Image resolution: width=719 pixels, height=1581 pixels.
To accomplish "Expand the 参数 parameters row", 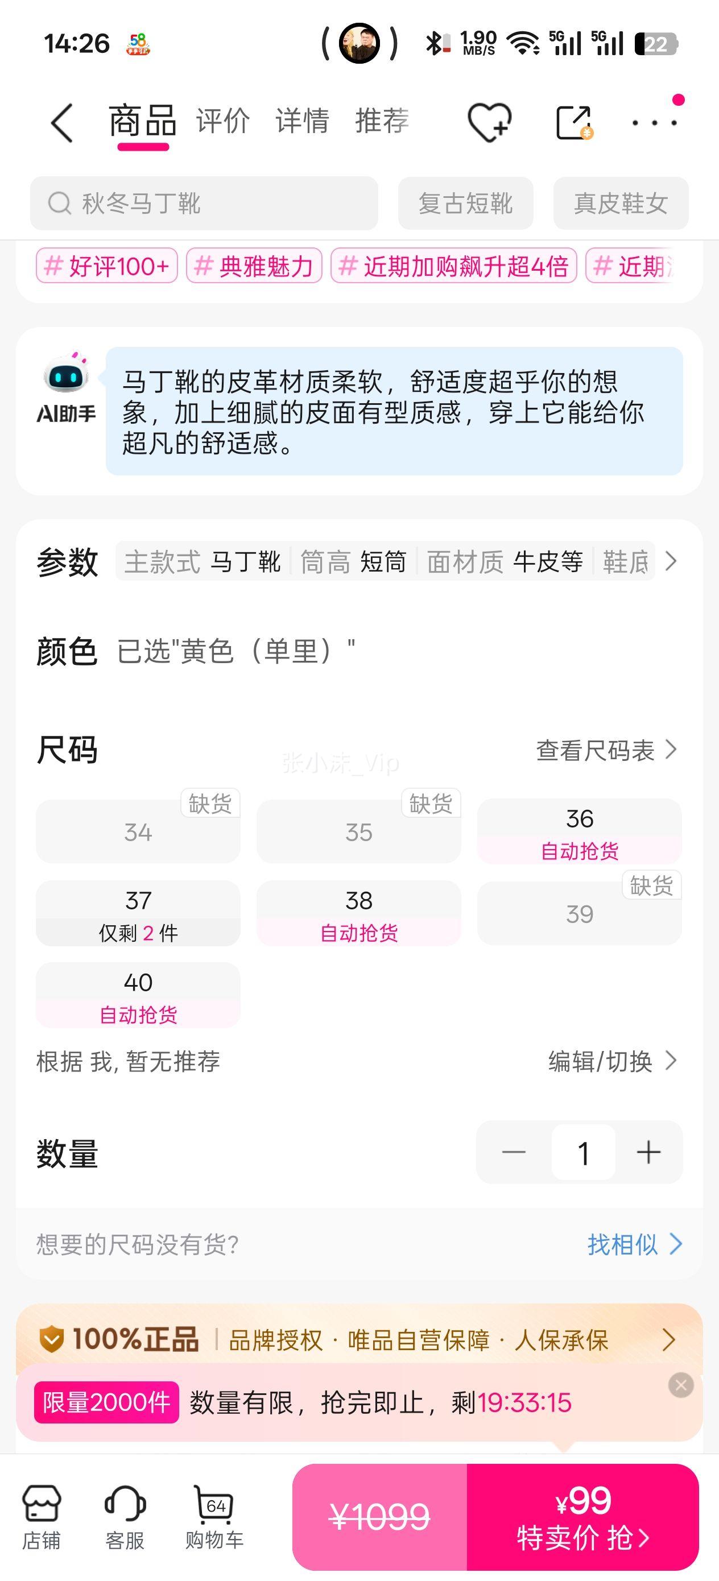I will pyautogui.click(x=671, y=561).
